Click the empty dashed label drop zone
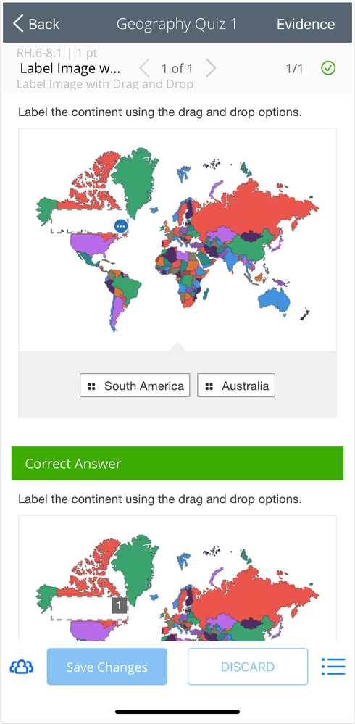Screen dimensions: 355x724 pyautogui.click(x=83, y=222)
